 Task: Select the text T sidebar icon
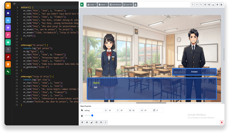[x=8, y=50]
